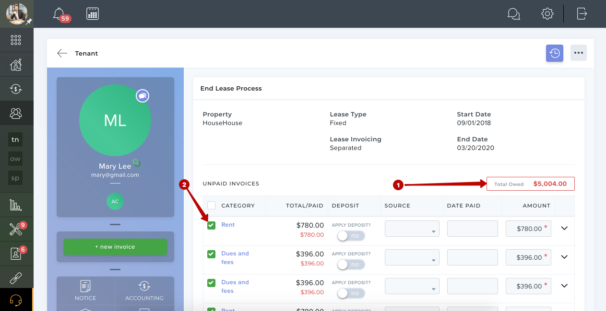The image size is (606, 311).
Task: Select the 'ow' owners sidebar item
Action: (15, 159)
